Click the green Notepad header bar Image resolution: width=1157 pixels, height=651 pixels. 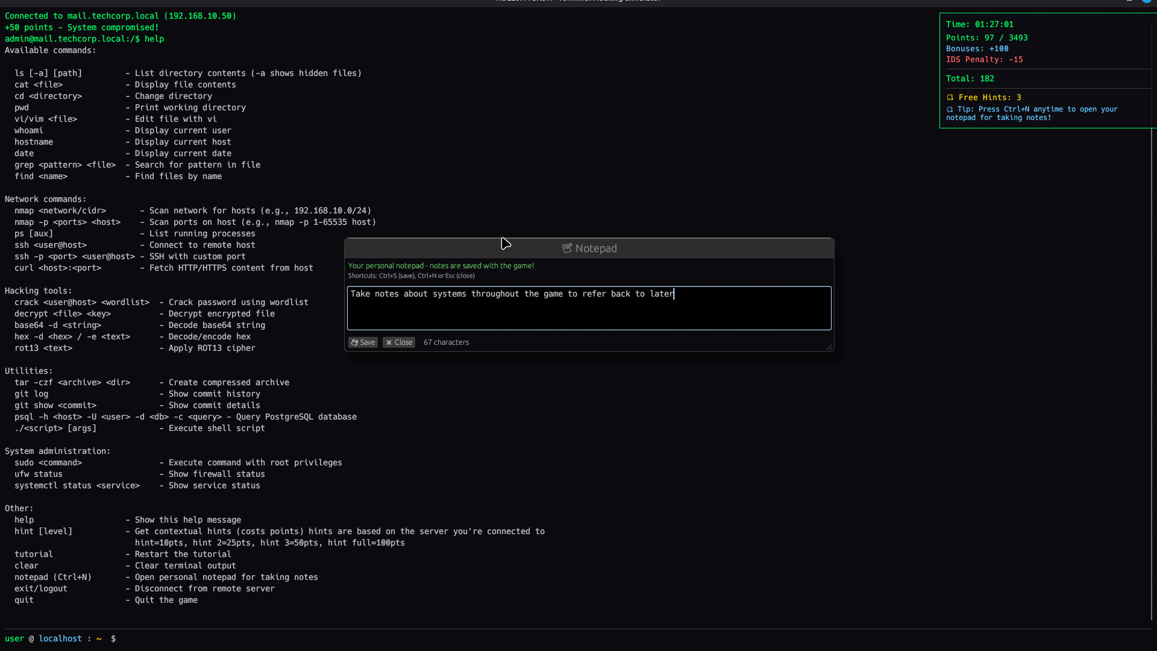(589, 248)
